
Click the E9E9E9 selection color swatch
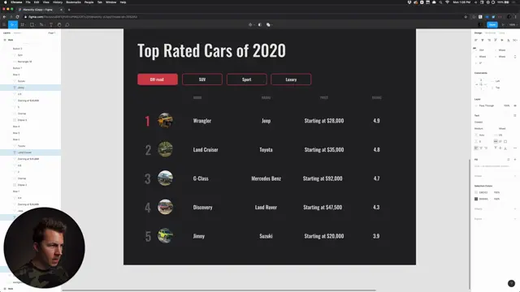coord(476,192)
